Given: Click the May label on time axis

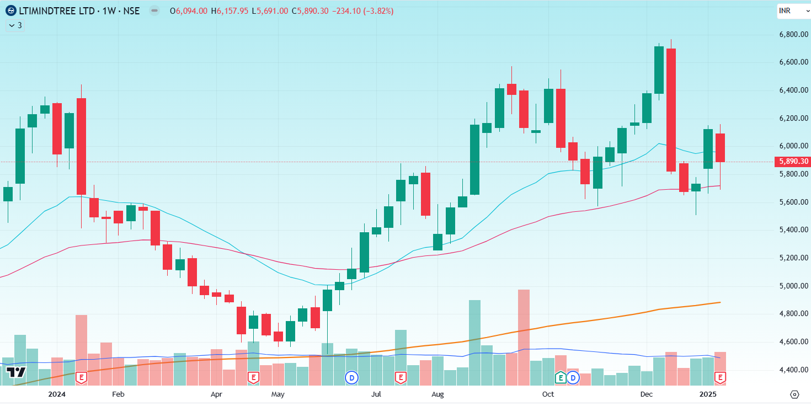Looking at the screenshot, I should 278,394.
